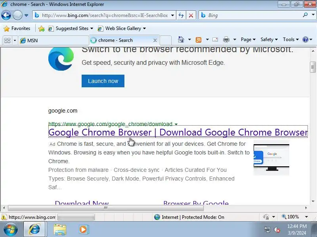Viewport: 317px width, 237px height.
Task: Stop loading with the red X
Action: coord(191,15)
